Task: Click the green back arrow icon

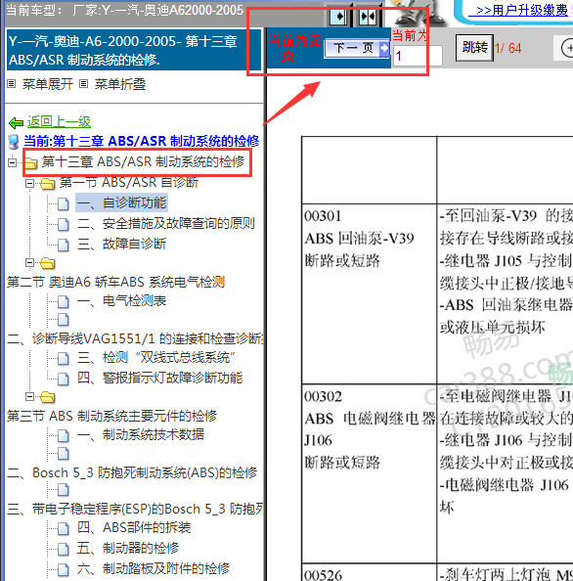Action: point(16,122)
